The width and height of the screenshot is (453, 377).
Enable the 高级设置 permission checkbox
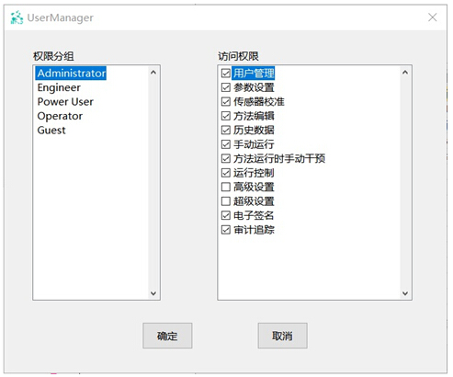226,187
